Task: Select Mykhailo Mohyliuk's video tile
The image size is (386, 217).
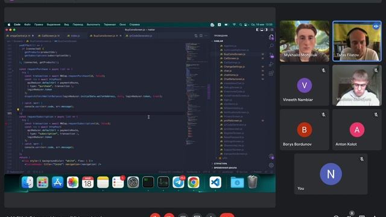Action: (x=304, y=41)
